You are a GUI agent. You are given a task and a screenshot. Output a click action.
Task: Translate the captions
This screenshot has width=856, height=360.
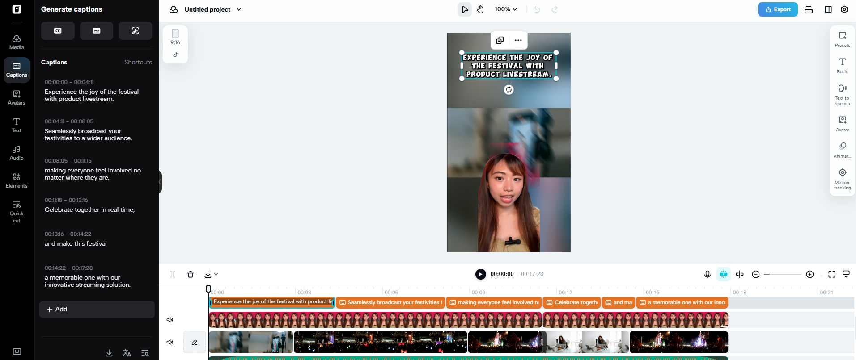pyautogui.click(x=127, y=353)
